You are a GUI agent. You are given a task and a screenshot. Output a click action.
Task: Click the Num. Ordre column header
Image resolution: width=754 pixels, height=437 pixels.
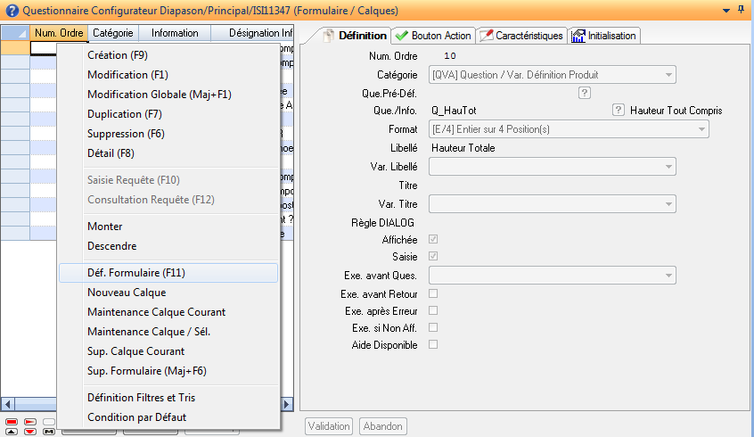(58, 33)
